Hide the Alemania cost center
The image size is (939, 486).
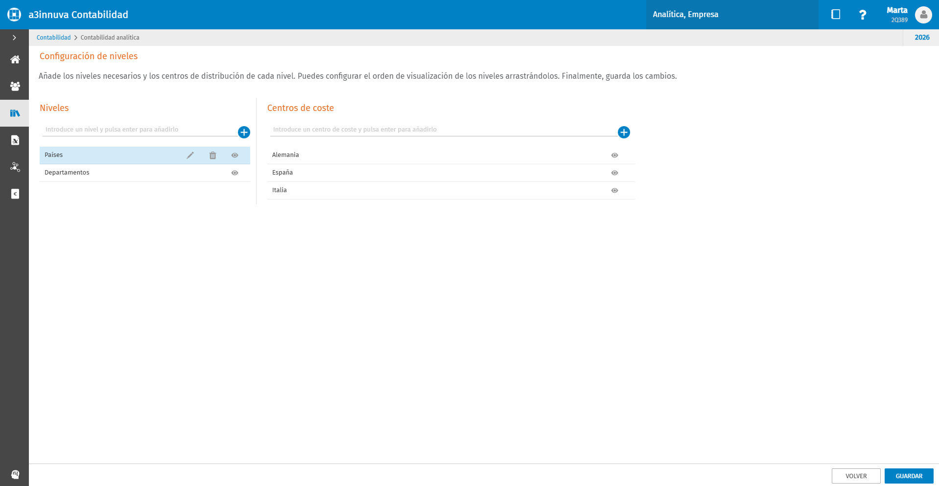615,155
